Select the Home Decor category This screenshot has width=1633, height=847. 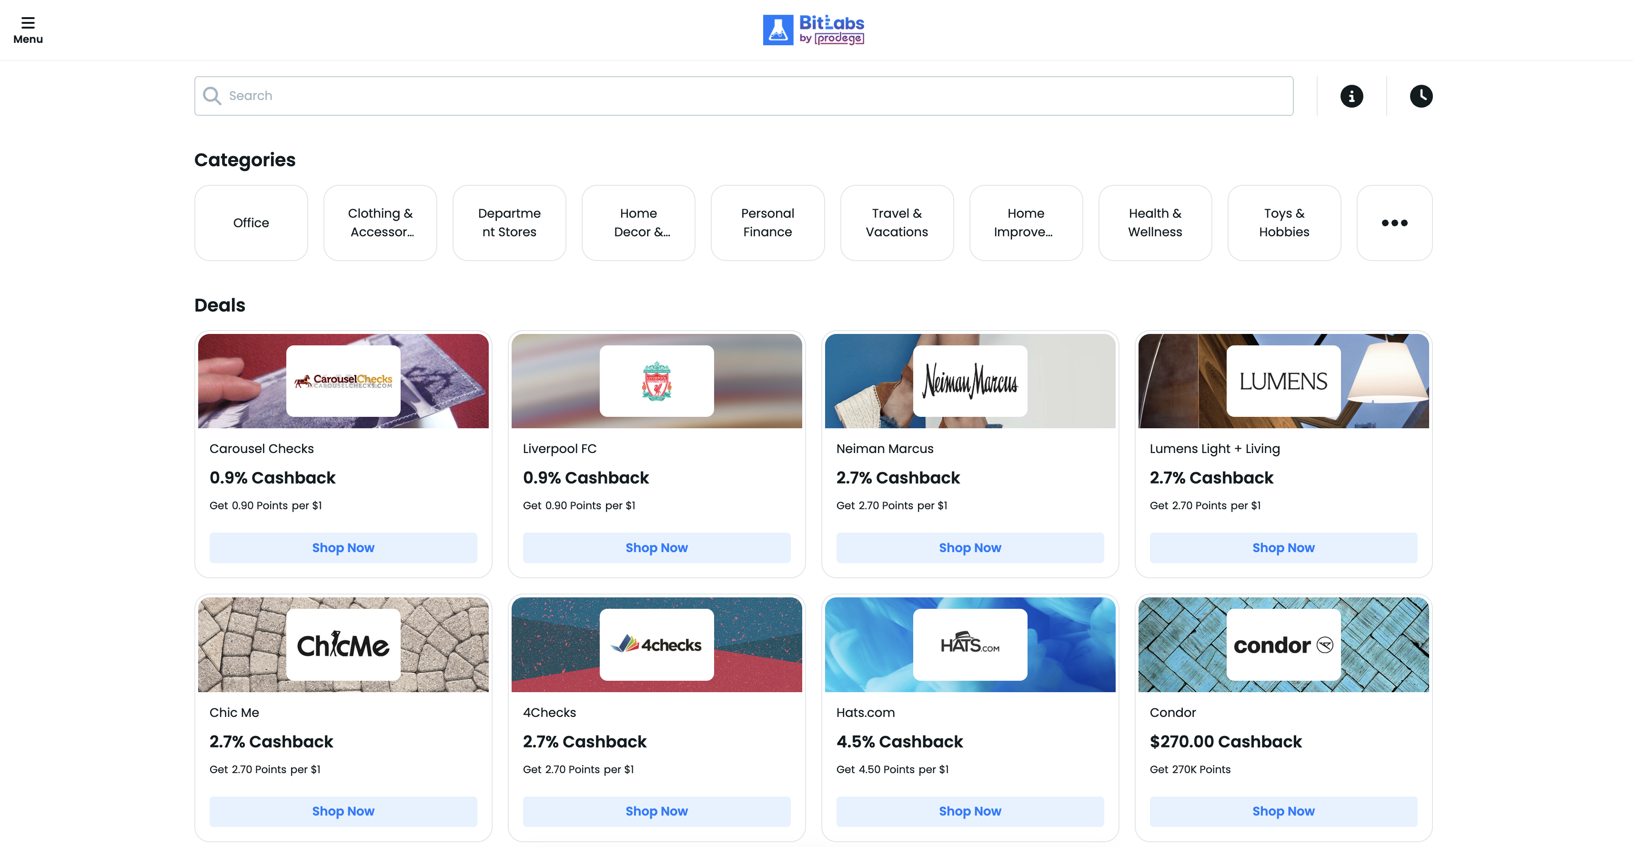tap(638, 222)
